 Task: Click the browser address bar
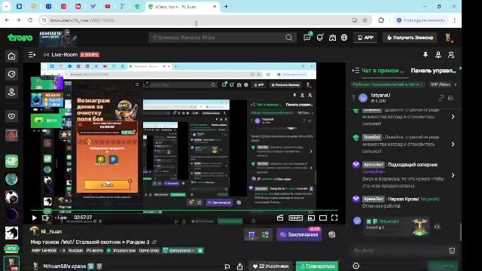coord(197,20)
